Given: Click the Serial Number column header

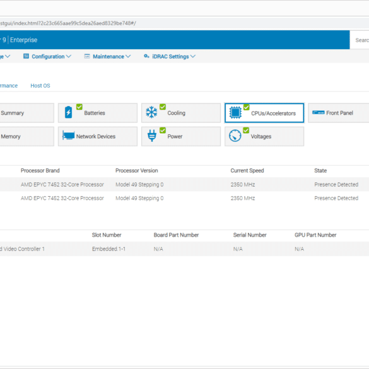Looking at the screenshot, I should coord(250,235).
